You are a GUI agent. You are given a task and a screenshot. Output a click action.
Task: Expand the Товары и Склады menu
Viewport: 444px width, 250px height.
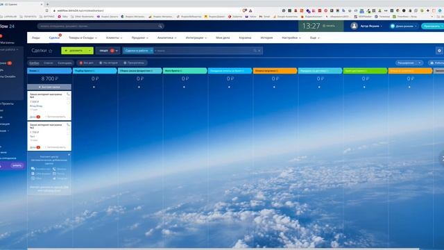click(83, 37)
